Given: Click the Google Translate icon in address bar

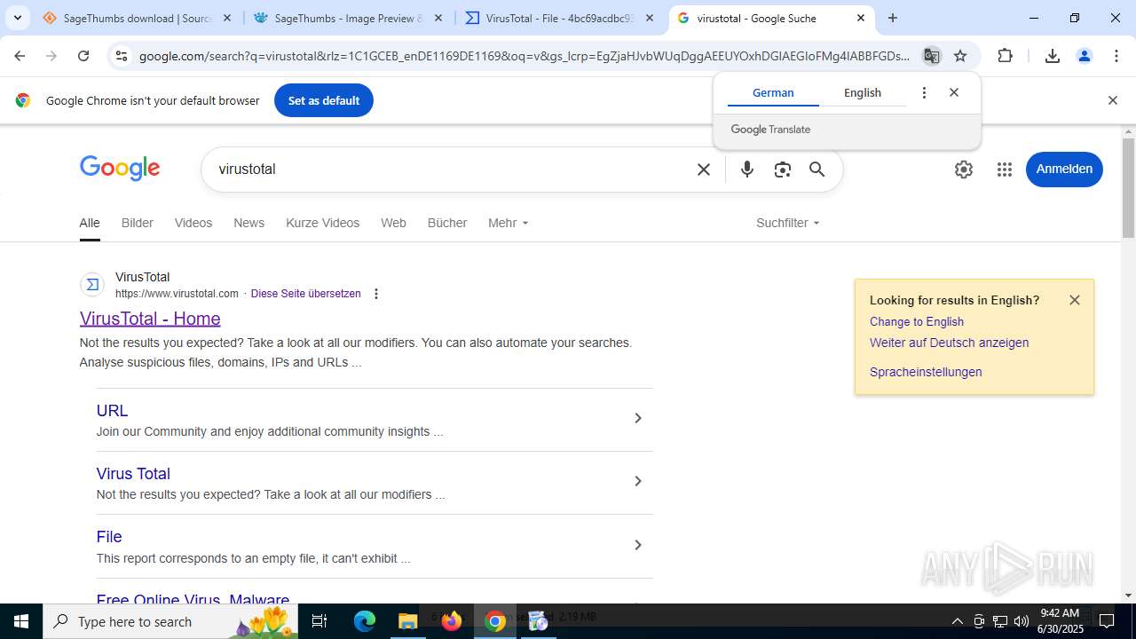Looking at the screenshot, I should (x=931, y=56).
